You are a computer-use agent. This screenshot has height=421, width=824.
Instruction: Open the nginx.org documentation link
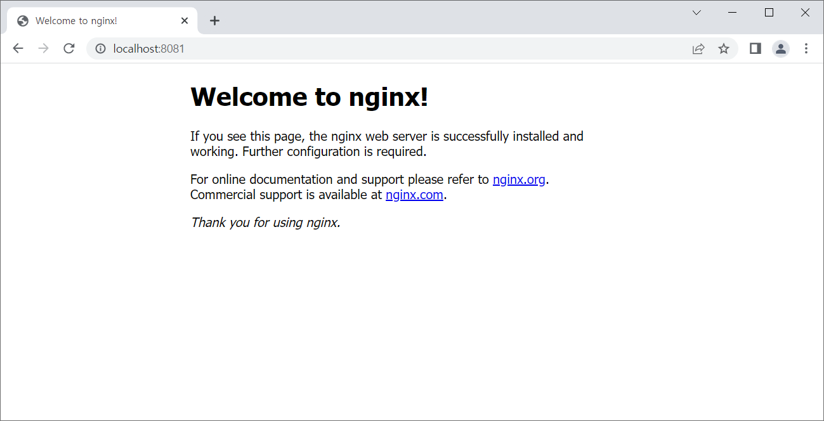pos(519,179)
